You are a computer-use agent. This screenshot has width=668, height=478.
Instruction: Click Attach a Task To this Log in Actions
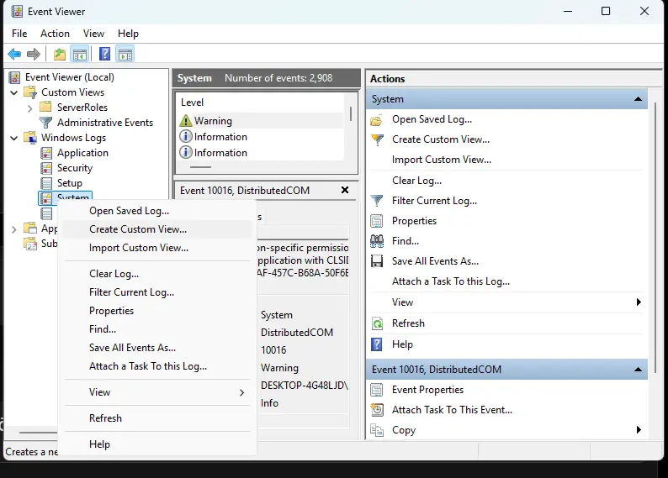[451, 281]
